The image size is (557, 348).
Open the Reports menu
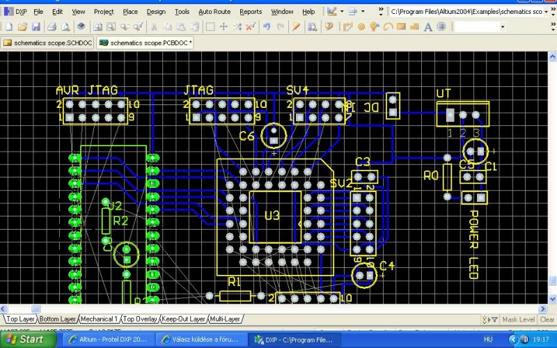[x=251, y=12]
